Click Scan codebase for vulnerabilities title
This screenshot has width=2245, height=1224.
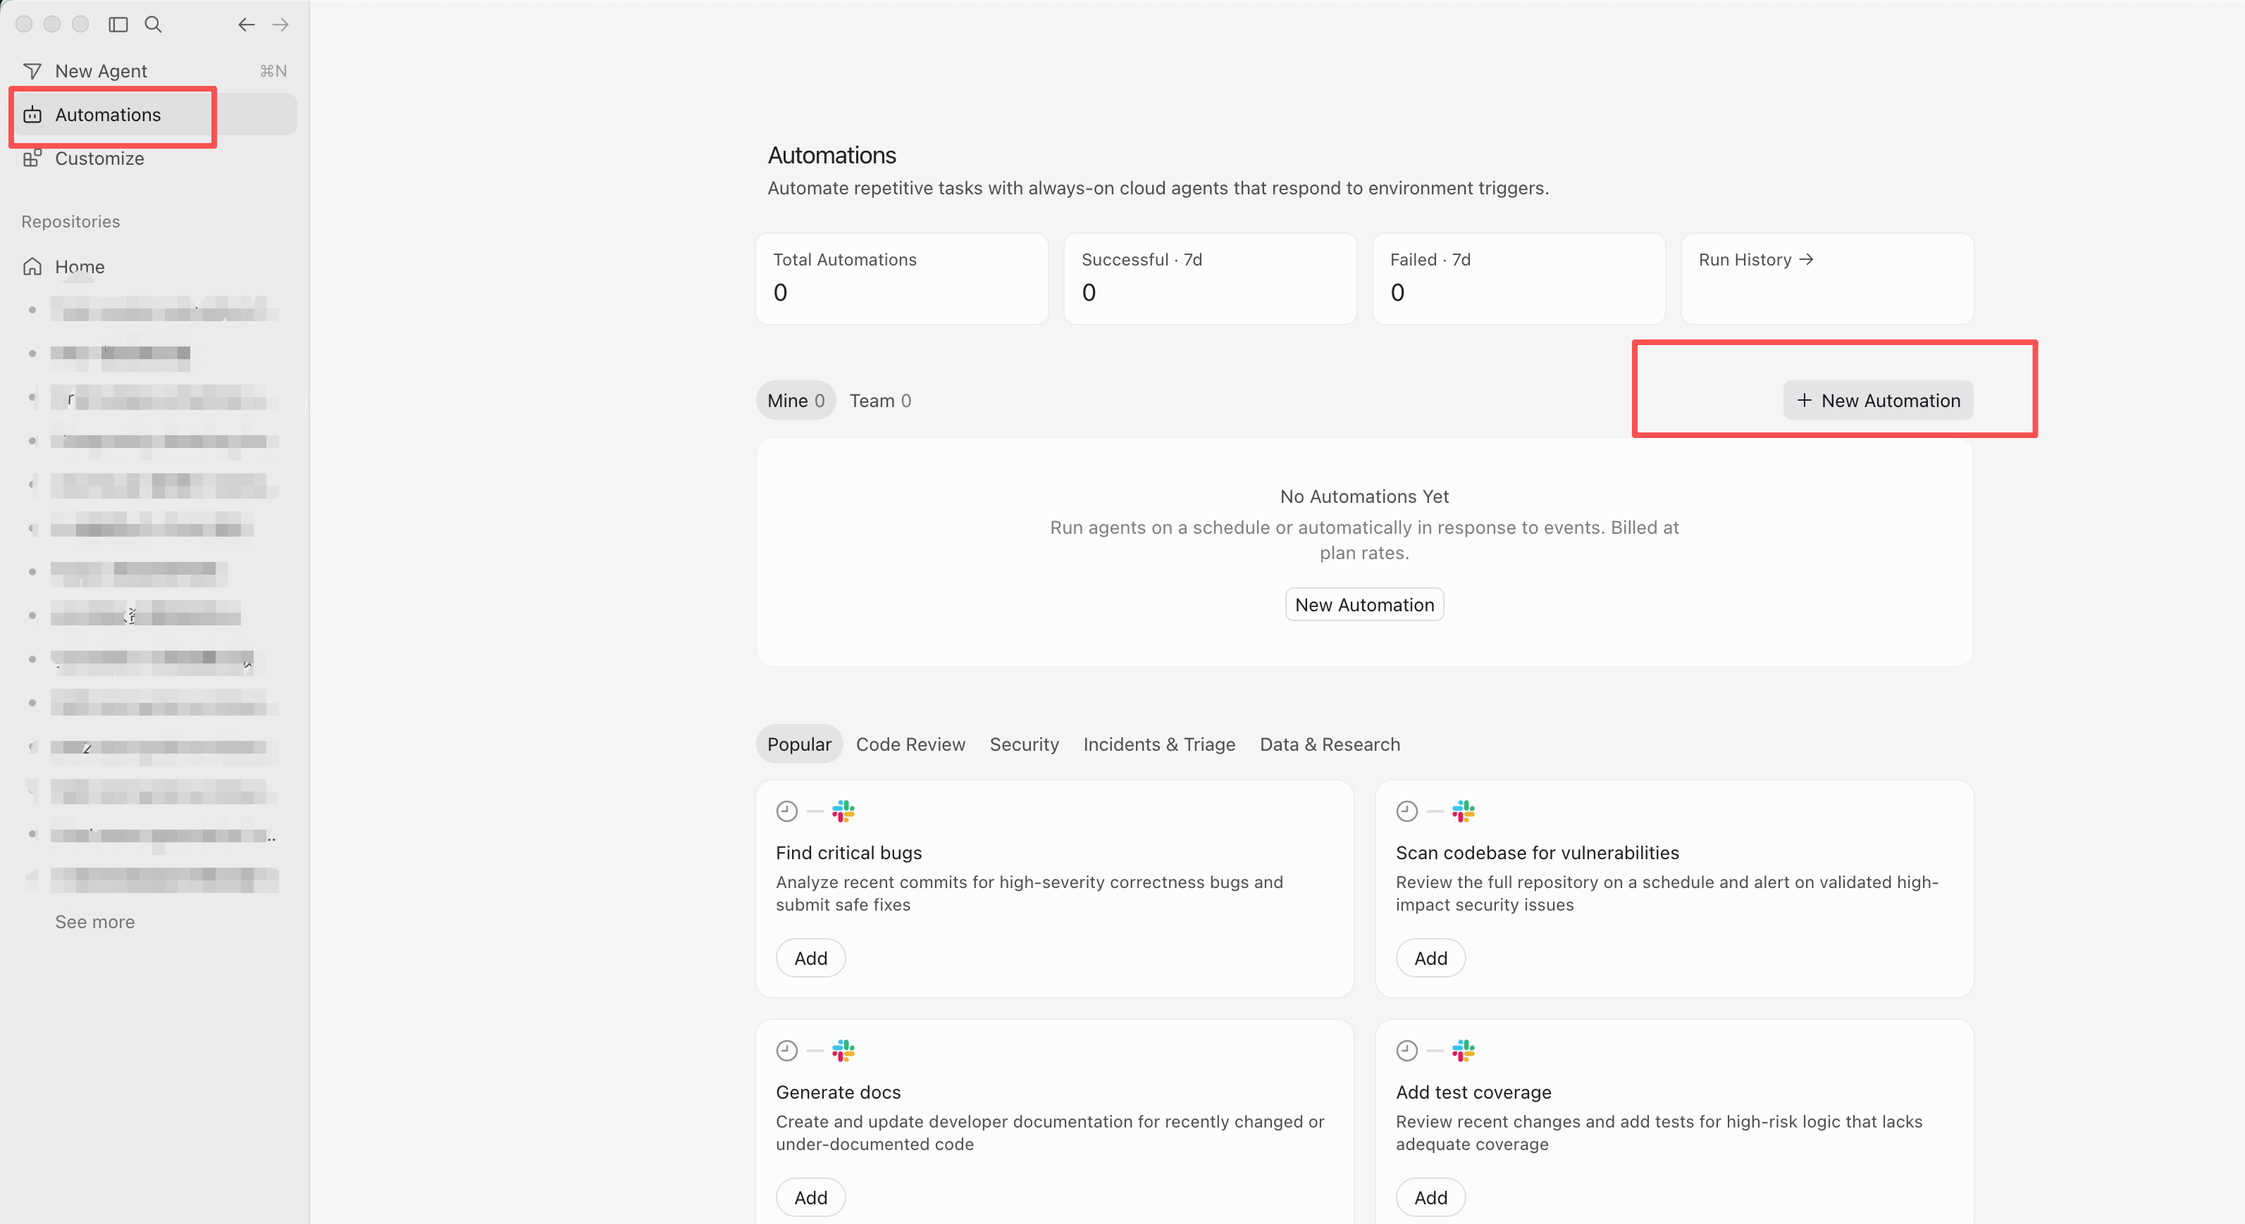click(x=1536, y=852)
